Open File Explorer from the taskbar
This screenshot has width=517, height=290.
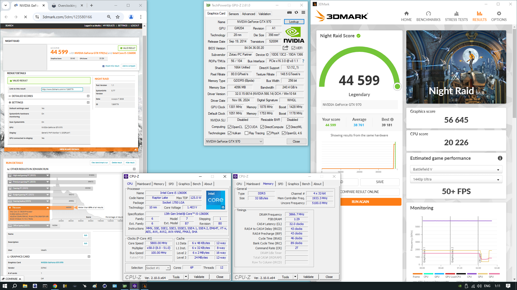pyautogui.click(x=25, y=286)
